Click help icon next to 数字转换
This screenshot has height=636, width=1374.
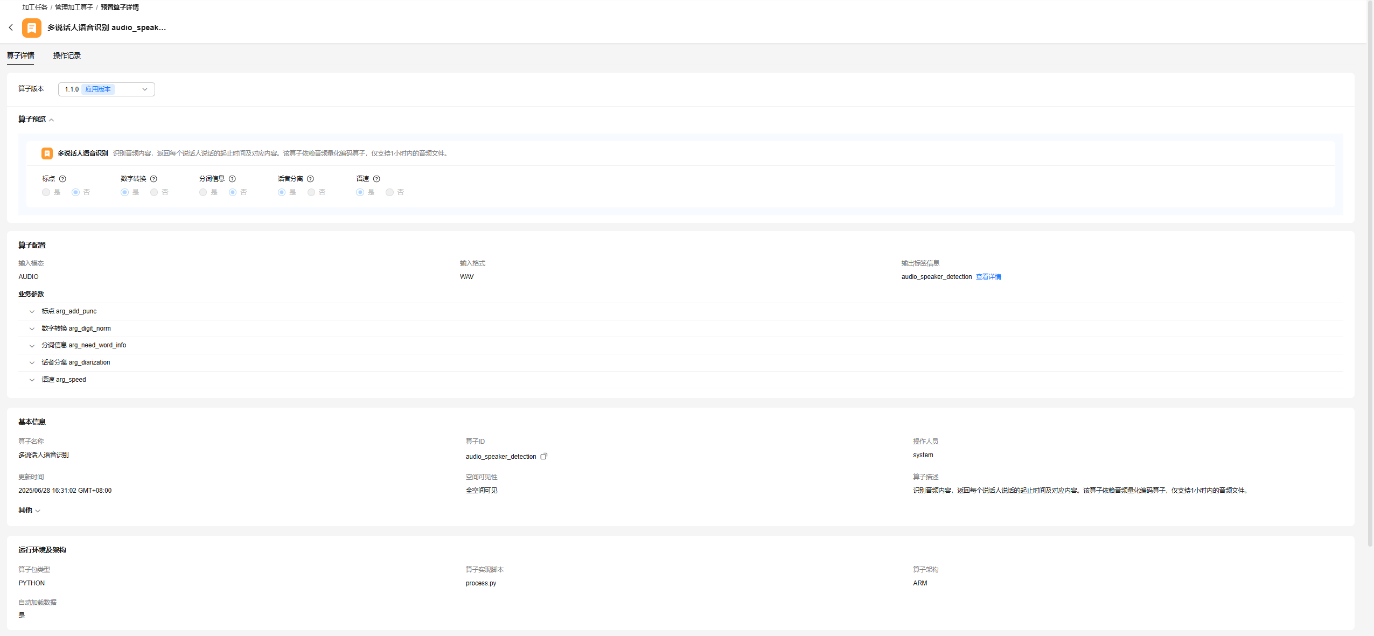154,179
